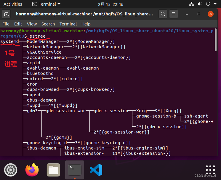Click the terminal window title text
Viewport: 221px width, 180px height.
84,14
